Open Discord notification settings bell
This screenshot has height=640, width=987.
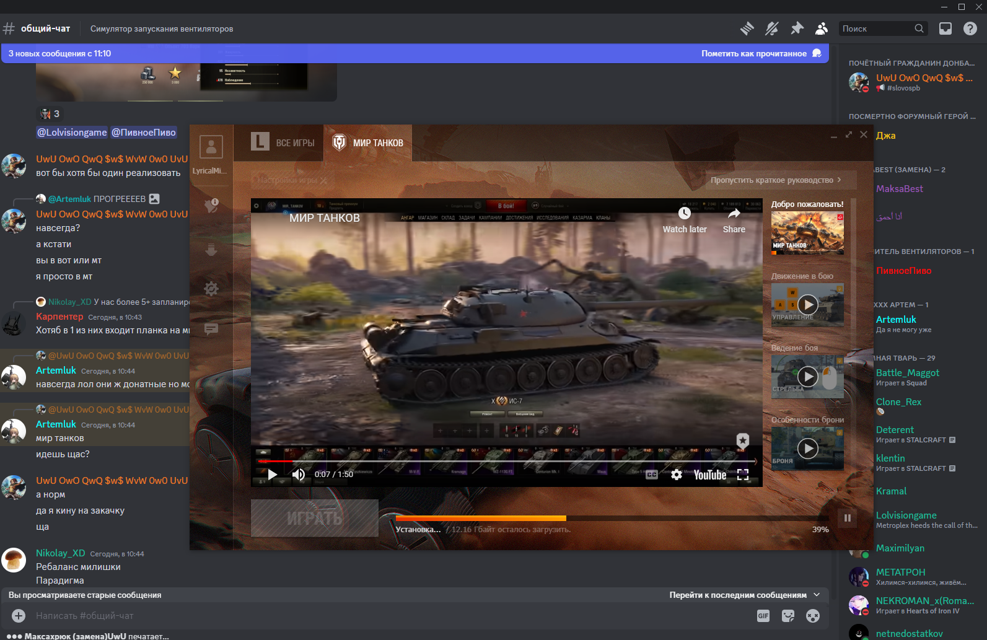[772, 28]
